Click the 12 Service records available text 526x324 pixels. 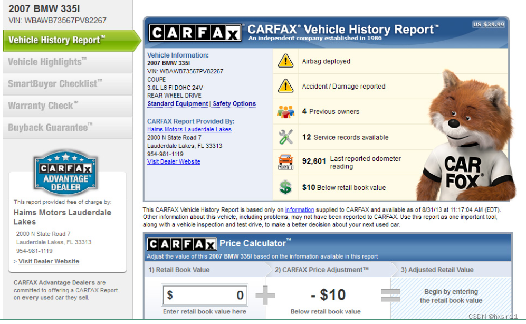pos(345,137)
